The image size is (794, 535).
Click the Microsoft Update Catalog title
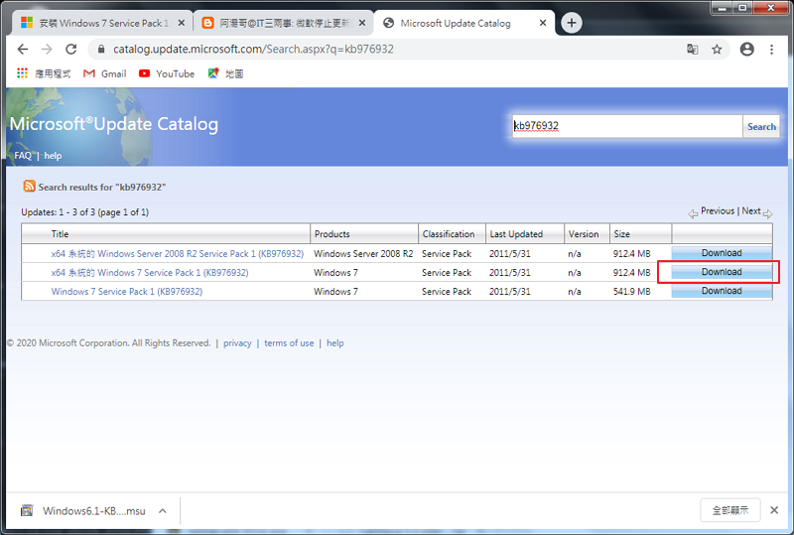coord(114,124)
